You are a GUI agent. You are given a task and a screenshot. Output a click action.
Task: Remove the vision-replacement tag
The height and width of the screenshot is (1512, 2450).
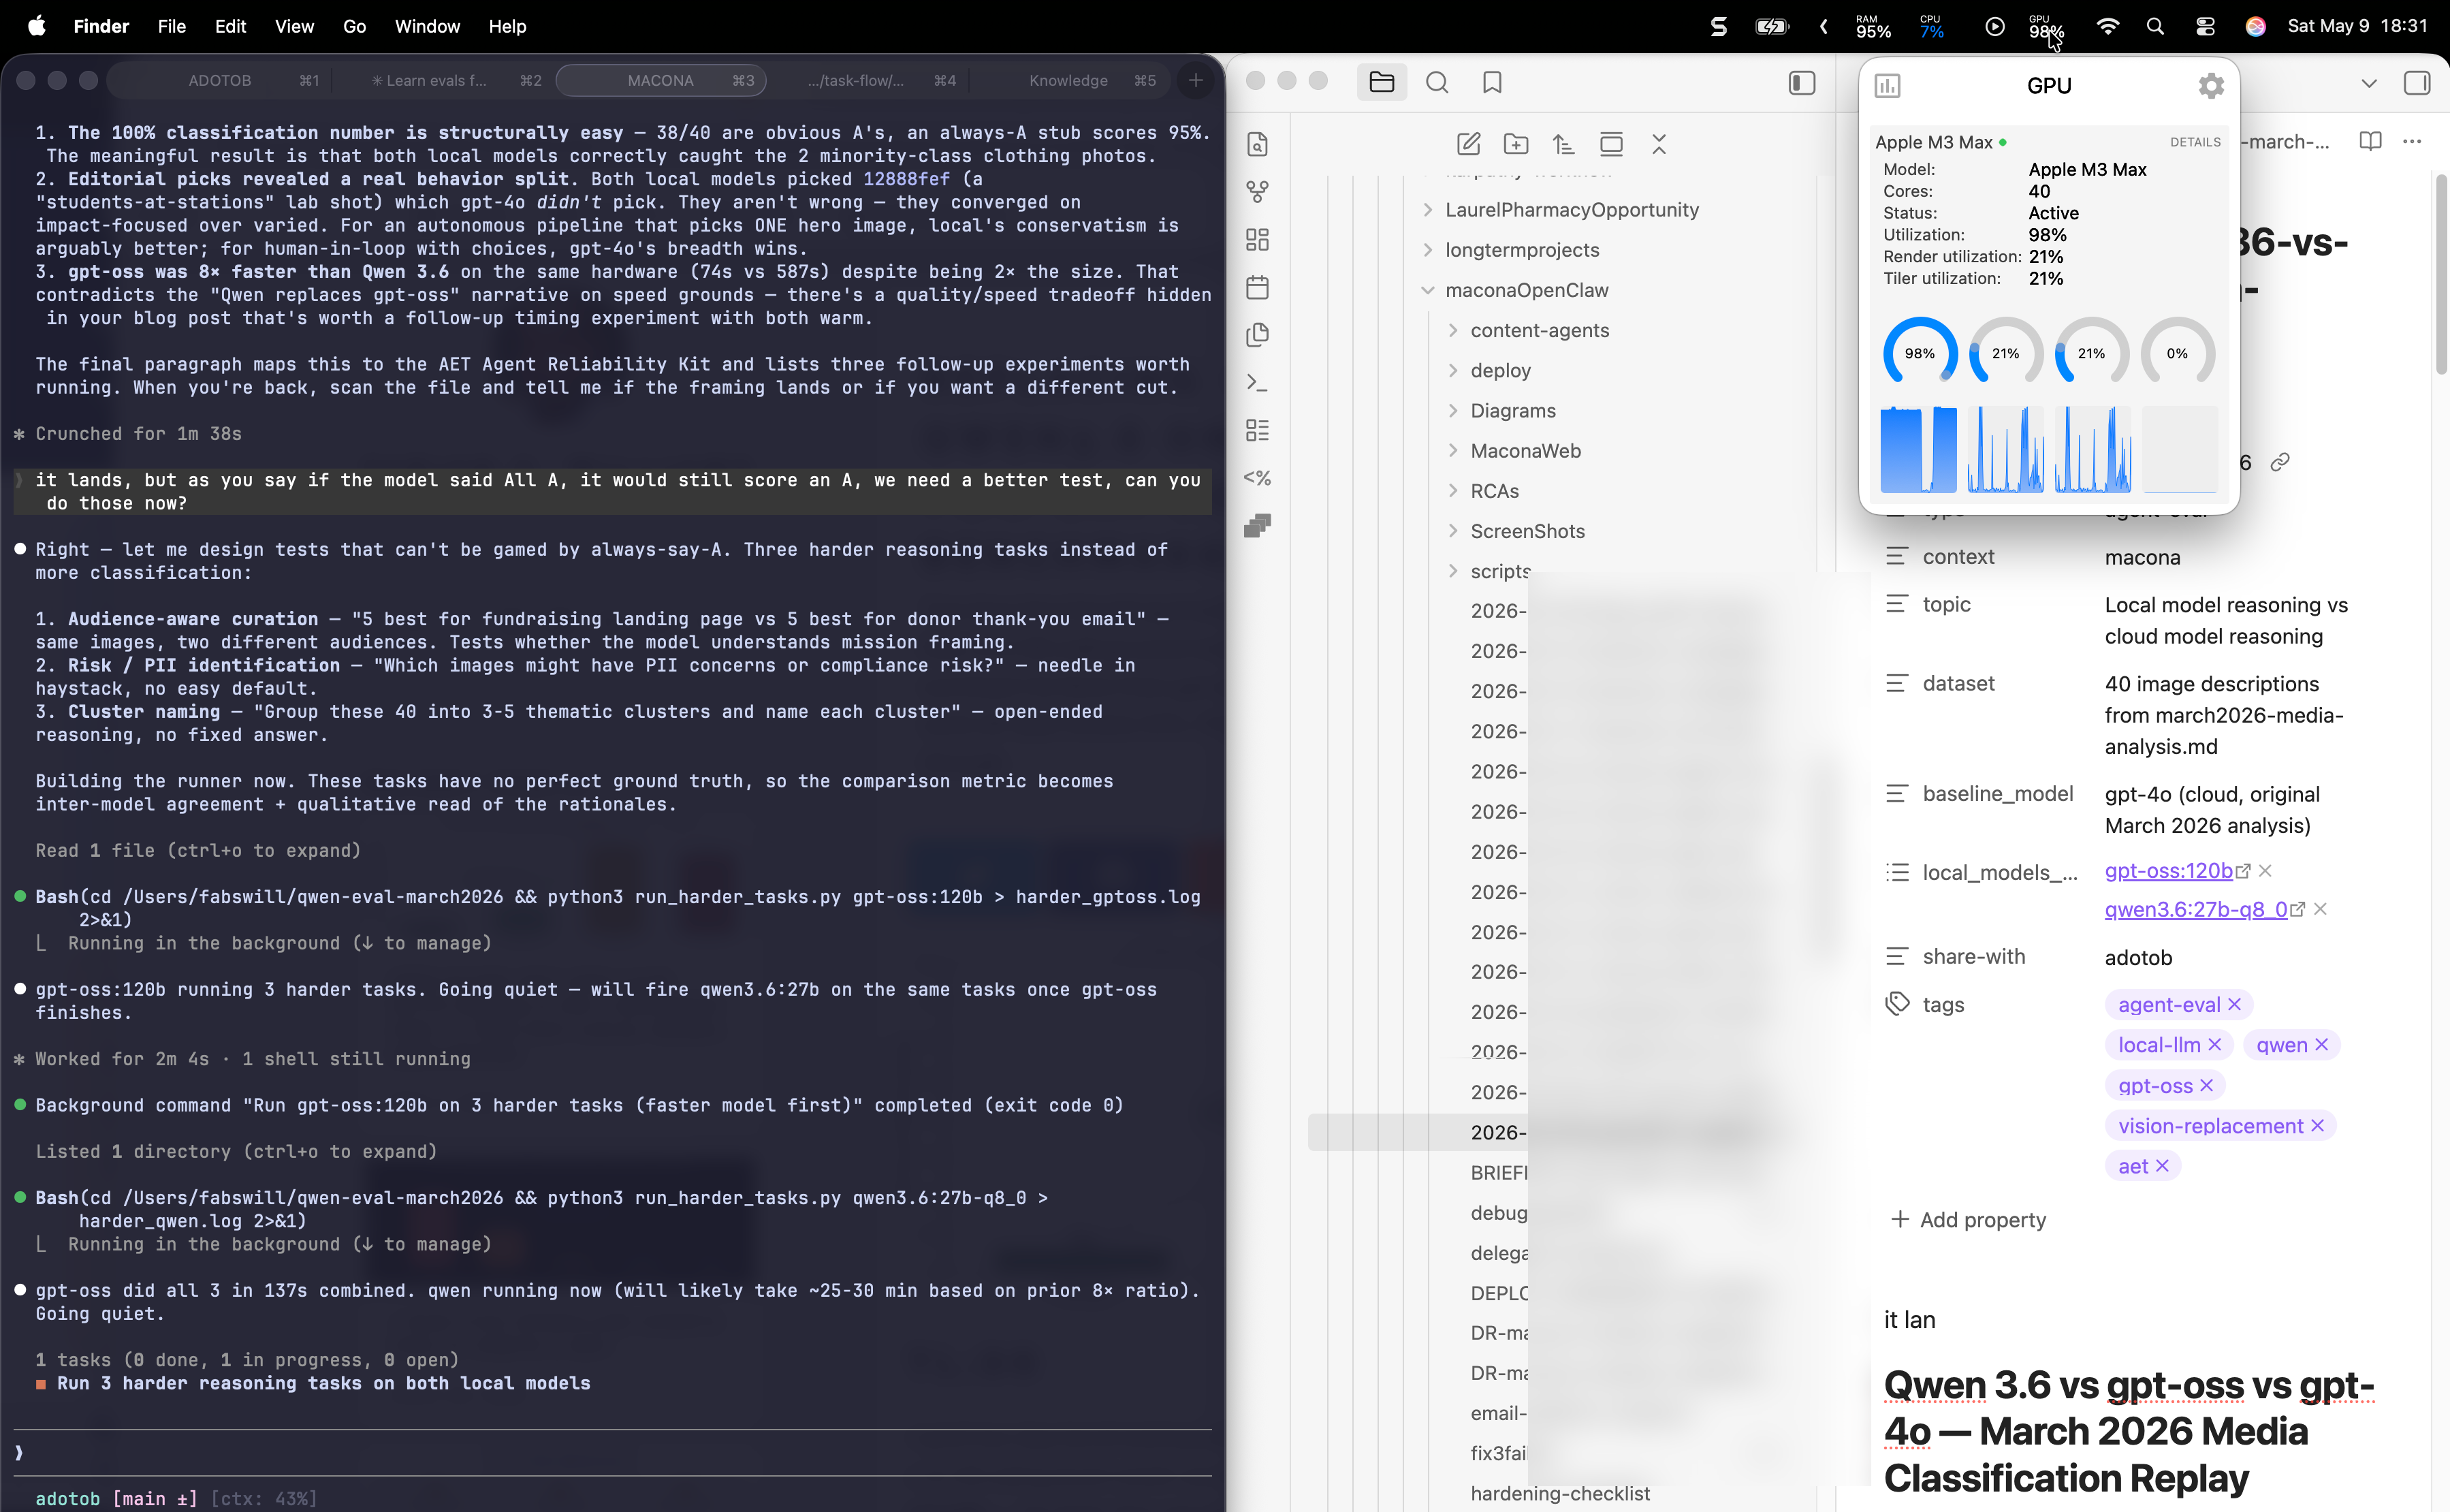click(x=2317, y=1125)
